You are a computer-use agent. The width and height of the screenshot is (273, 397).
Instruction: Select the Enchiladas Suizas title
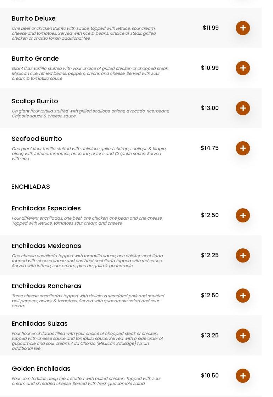pyautogui.click(x=39, y=324)
